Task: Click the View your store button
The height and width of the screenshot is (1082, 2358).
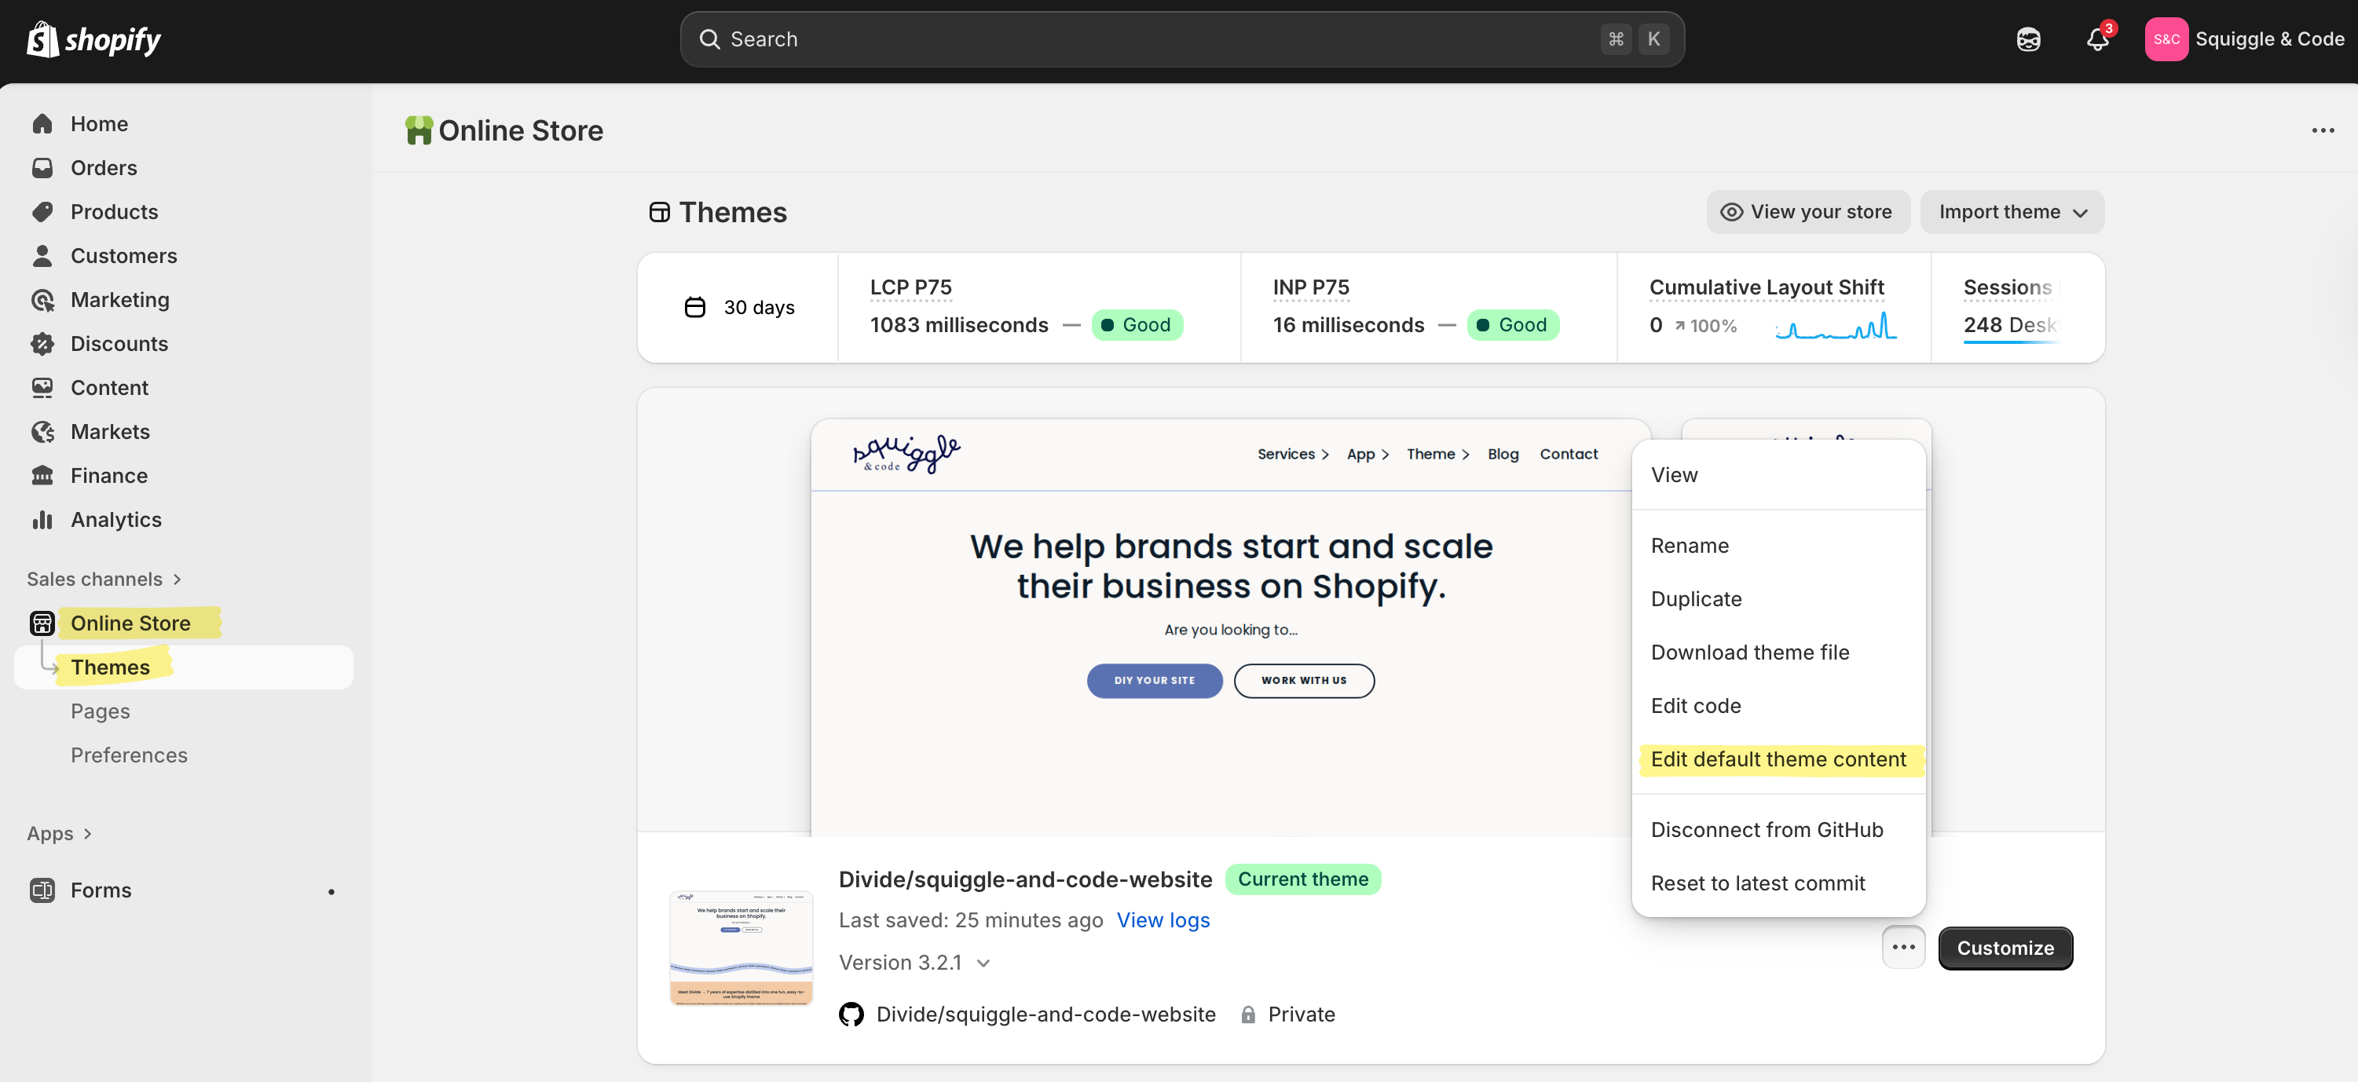Action: click(1808, 211)
